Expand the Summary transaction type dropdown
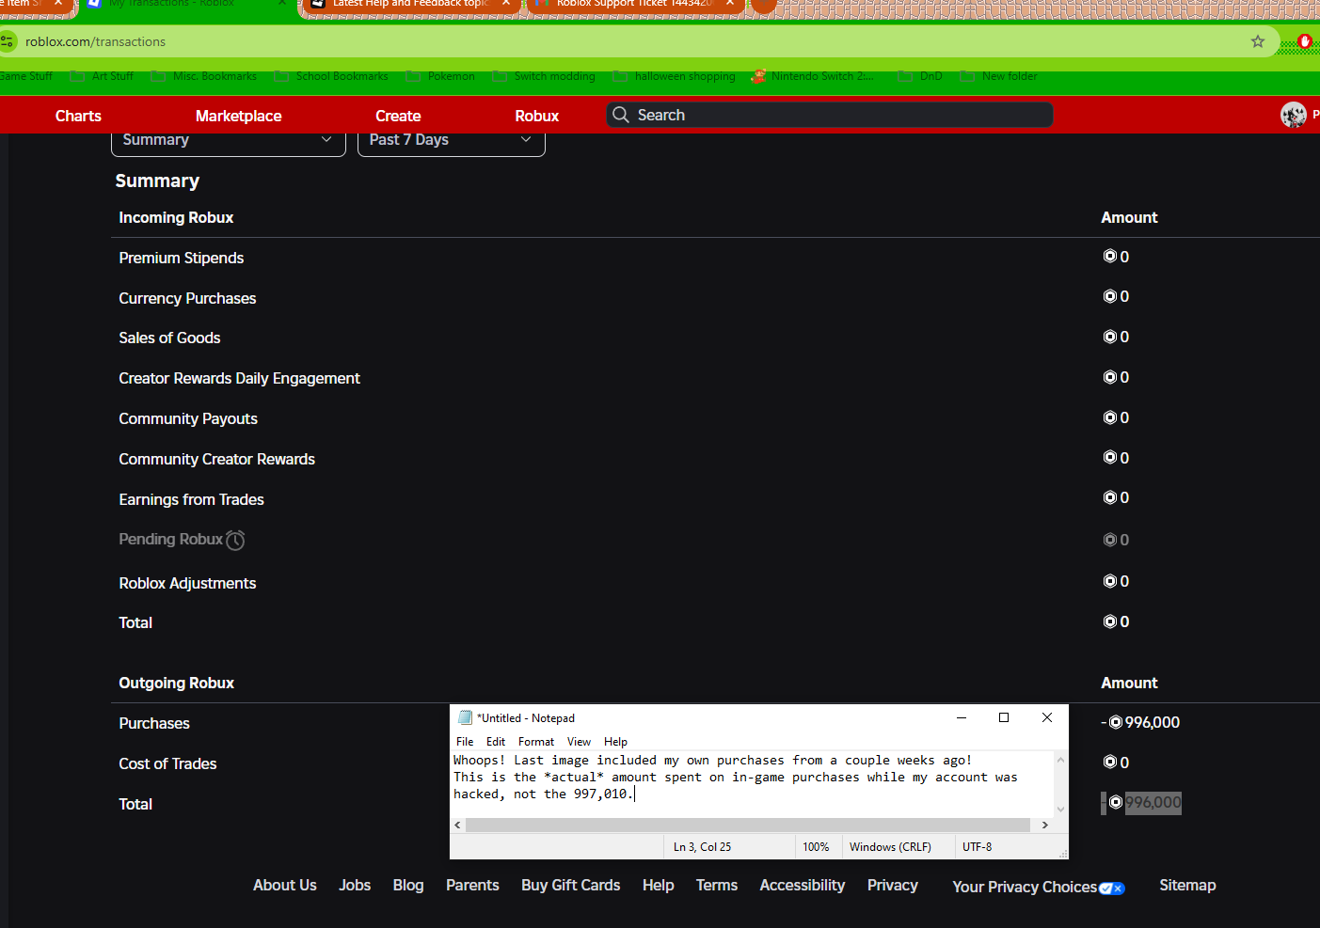The image size is (1320, 928). tap(229, 140)
